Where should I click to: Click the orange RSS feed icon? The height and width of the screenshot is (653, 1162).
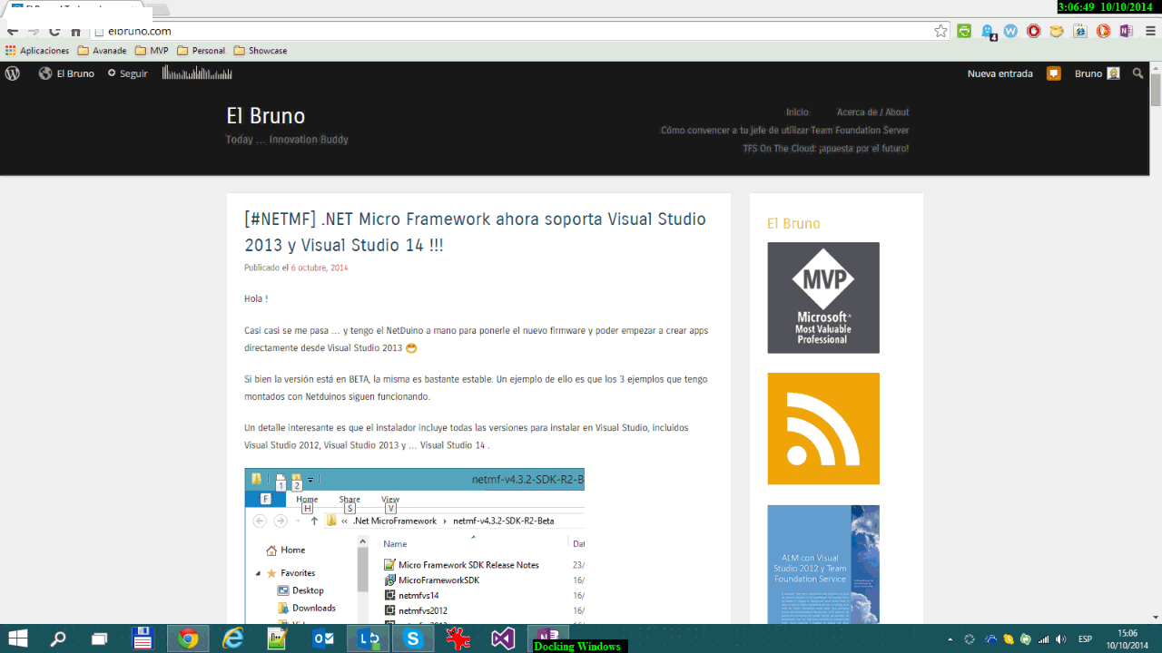(x=822, y=428)
